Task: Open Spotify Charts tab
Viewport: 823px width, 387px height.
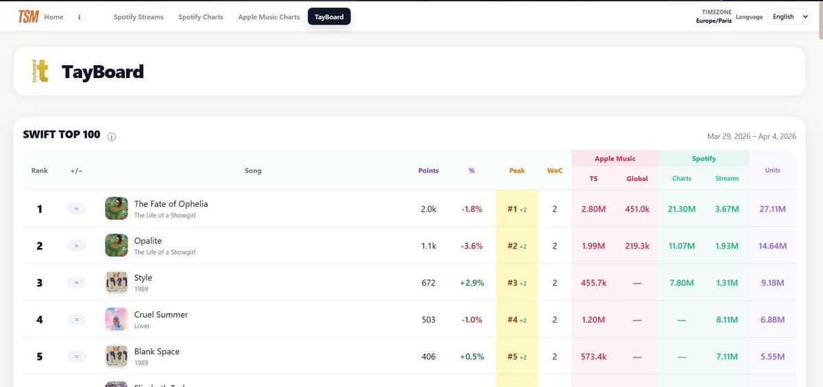Action: coord(201,17)
